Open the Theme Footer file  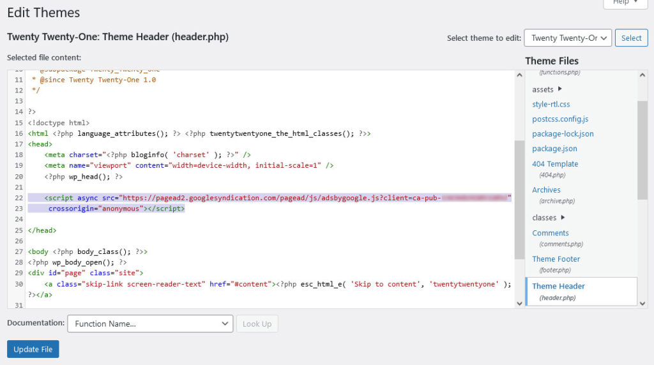tap(556, 258)
